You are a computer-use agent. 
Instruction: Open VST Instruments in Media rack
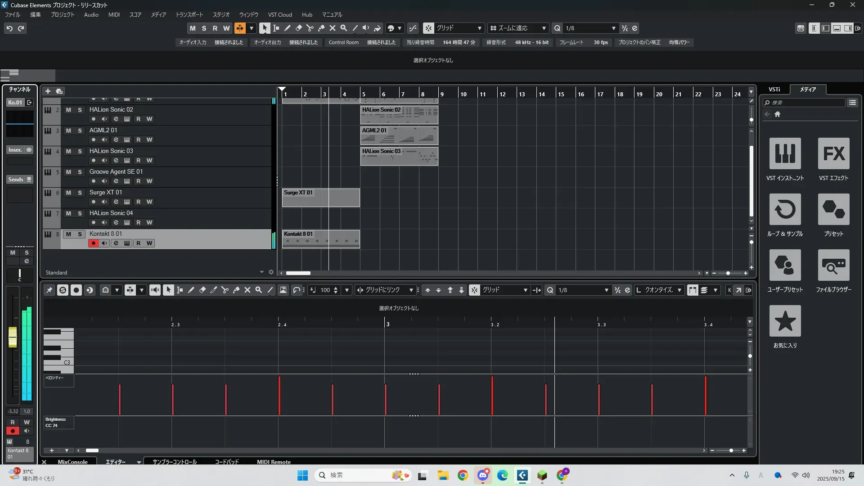pyautogui.click(x=785, y=154)
